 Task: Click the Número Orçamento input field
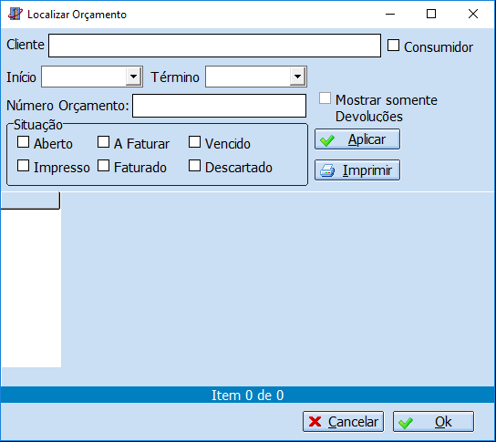[x=219, y=106]
